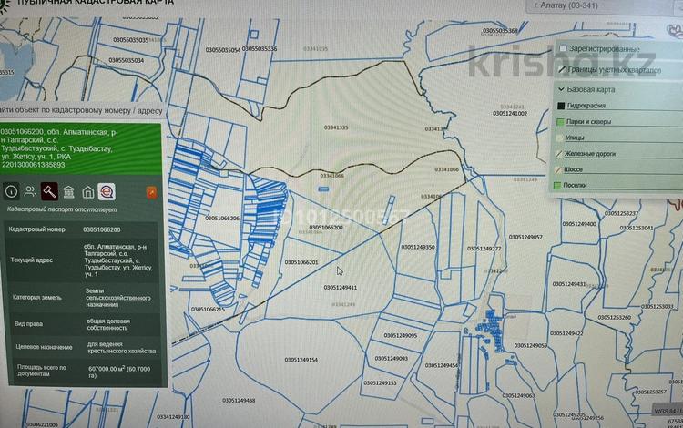Select parcel 03055035034 on the map
This screenshot has height=428, width=683.
coord(126,60)
